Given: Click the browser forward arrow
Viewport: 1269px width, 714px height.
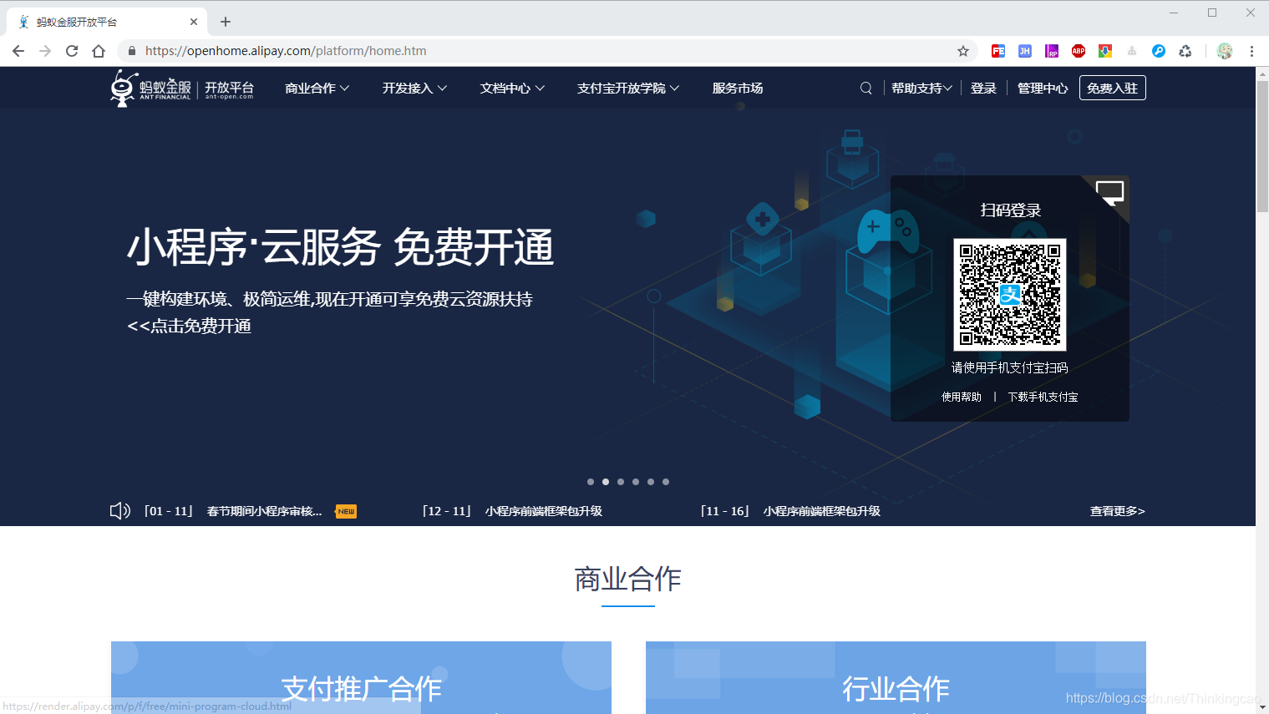Looking at the screenshot, I should (x=45, y=51).
